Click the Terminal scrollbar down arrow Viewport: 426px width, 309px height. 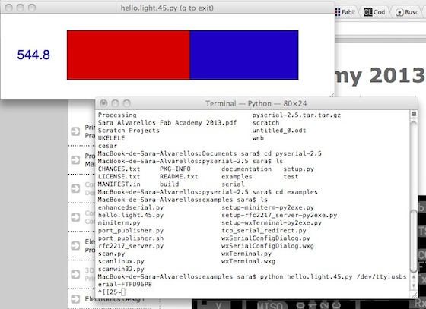[414, 285]
